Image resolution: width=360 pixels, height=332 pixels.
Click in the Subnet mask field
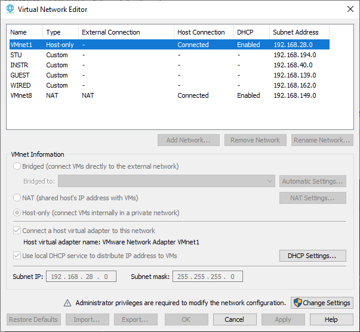pos(208,277)
